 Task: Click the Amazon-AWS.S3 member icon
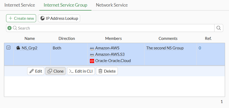(x=92, y=54)
